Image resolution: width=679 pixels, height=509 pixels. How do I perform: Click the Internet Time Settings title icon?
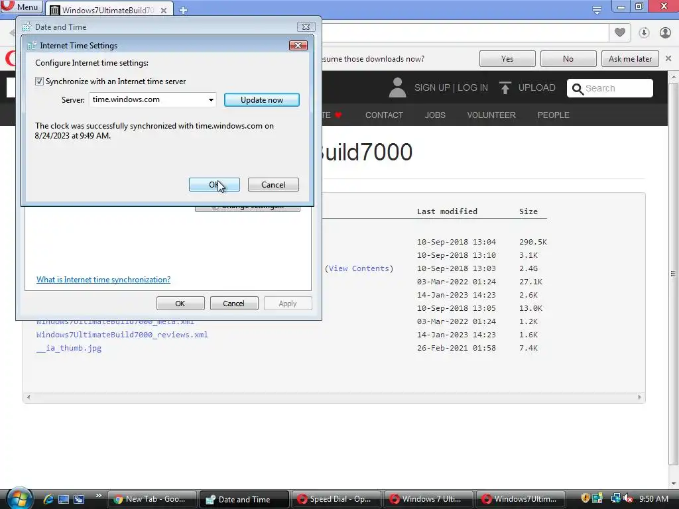click(x=32, y=46)
